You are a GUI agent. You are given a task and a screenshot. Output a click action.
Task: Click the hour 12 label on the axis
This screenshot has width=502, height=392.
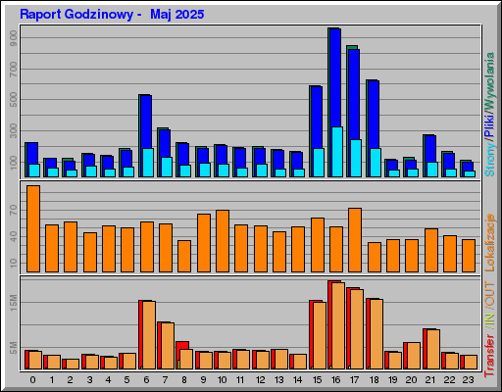click(x=260, y=380)
